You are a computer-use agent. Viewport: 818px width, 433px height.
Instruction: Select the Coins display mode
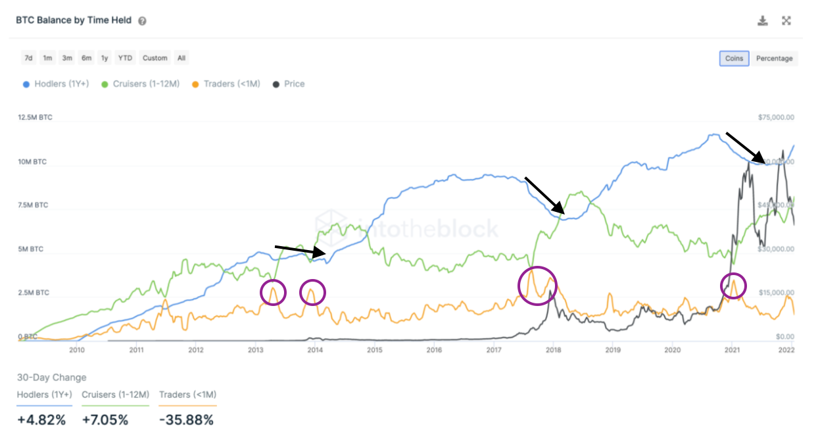coord(733,58)
